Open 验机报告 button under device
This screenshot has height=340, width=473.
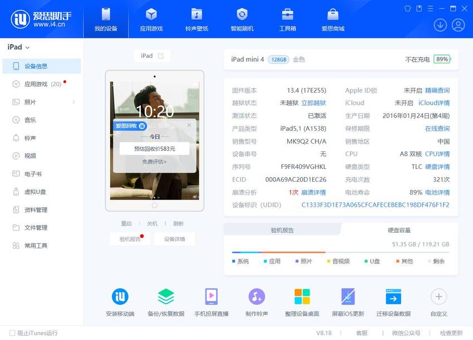pyautogui.click(x=130, y=239)
